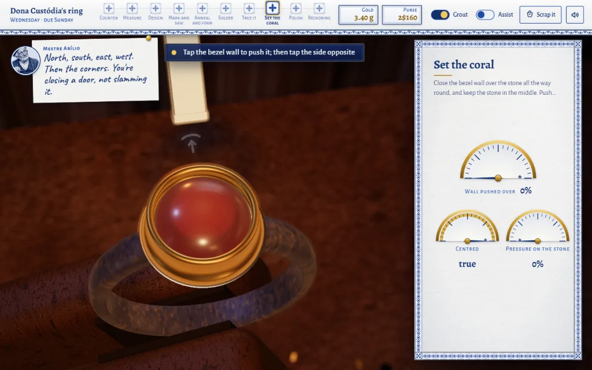Click the Purse 2$160 readout
The width and height of the screenshot is (592, 370).
point(402,14)
